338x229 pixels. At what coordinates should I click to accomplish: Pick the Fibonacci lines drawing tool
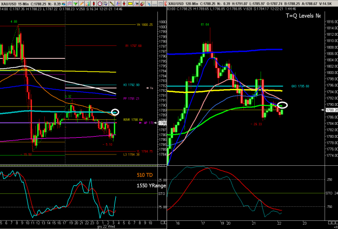point(118,4)
